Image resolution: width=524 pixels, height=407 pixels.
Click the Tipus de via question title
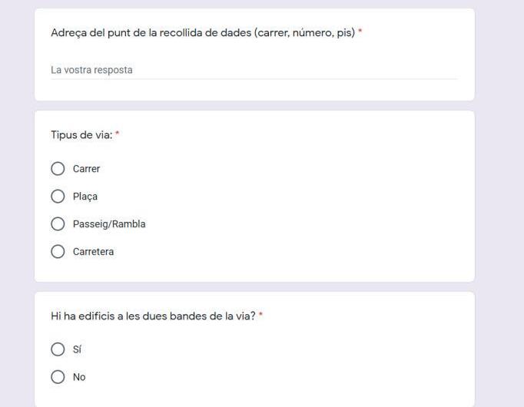coord(81,135)
